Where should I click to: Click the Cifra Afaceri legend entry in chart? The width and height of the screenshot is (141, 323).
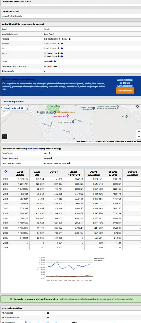point(99,258)
